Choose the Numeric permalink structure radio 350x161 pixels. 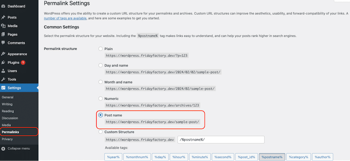(101, 99)
